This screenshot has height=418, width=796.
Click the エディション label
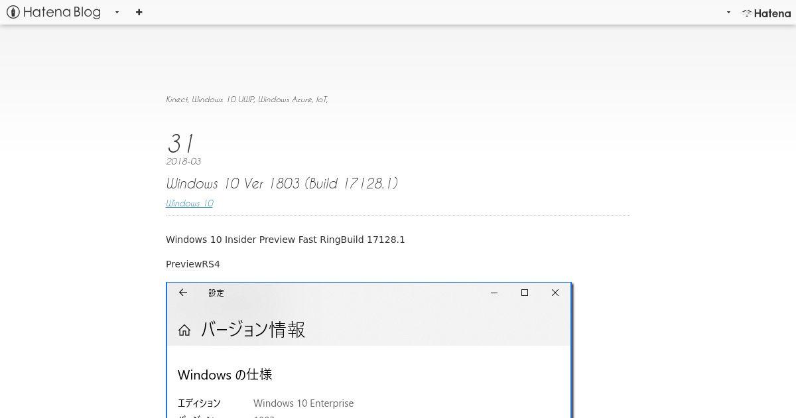[199, 403]
